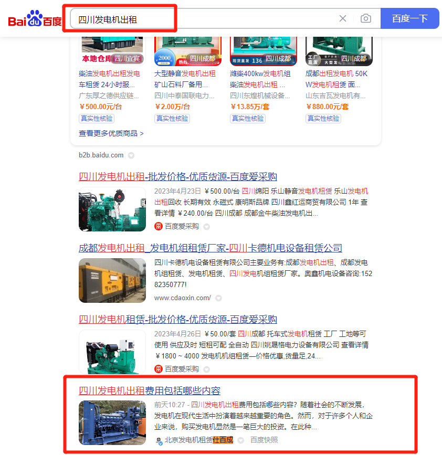Click the Baidu logo
442x455 pixels.
pyautogui.click(x=35, y=19)
